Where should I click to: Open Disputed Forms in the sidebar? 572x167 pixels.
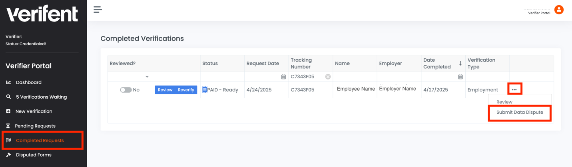coord(34,155)
